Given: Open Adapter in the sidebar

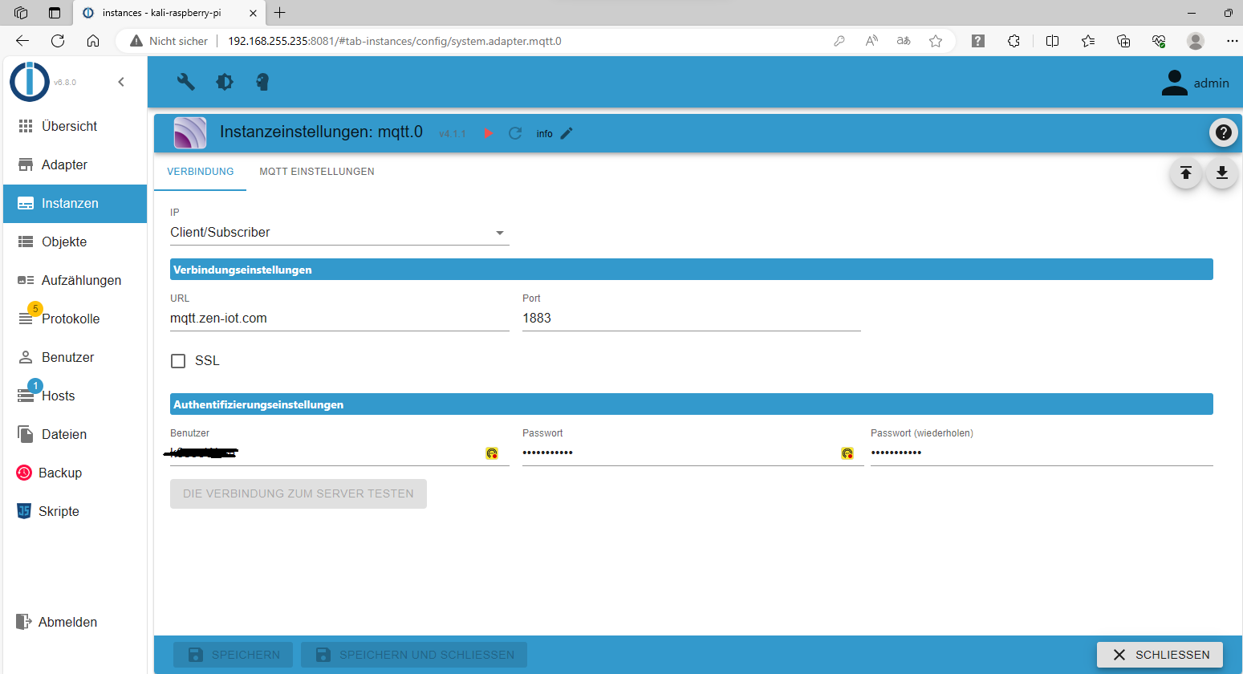Looking at the screenshot, I should click(75, 164).
